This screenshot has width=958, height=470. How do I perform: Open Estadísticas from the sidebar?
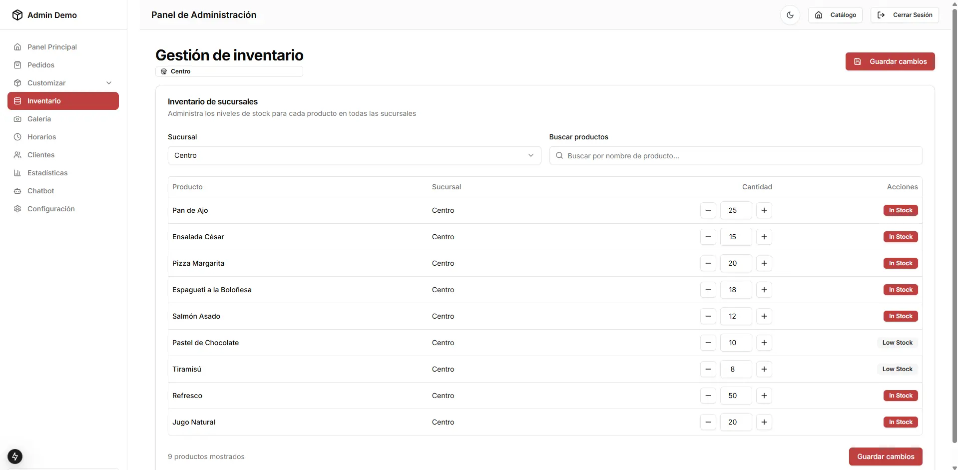[x=47, y=173]
